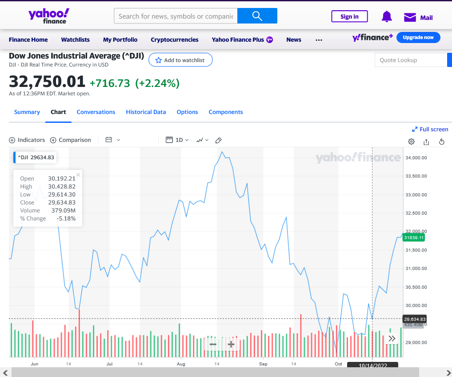Click the Sign in button
This screenshot has width=452, height=377.
coord(349,16)
